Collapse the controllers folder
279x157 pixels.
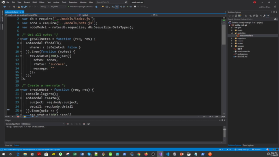coord(232,33)
